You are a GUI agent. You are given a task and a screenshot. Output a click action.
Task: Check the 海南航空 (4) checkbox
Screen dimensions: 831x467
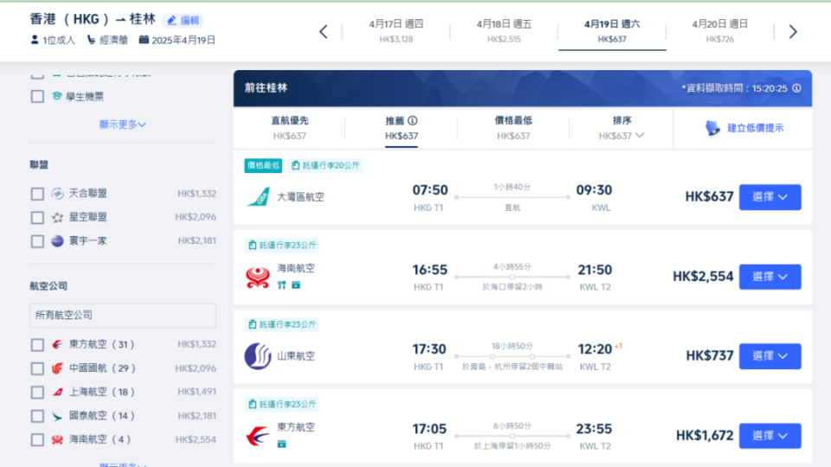[37, 440]
